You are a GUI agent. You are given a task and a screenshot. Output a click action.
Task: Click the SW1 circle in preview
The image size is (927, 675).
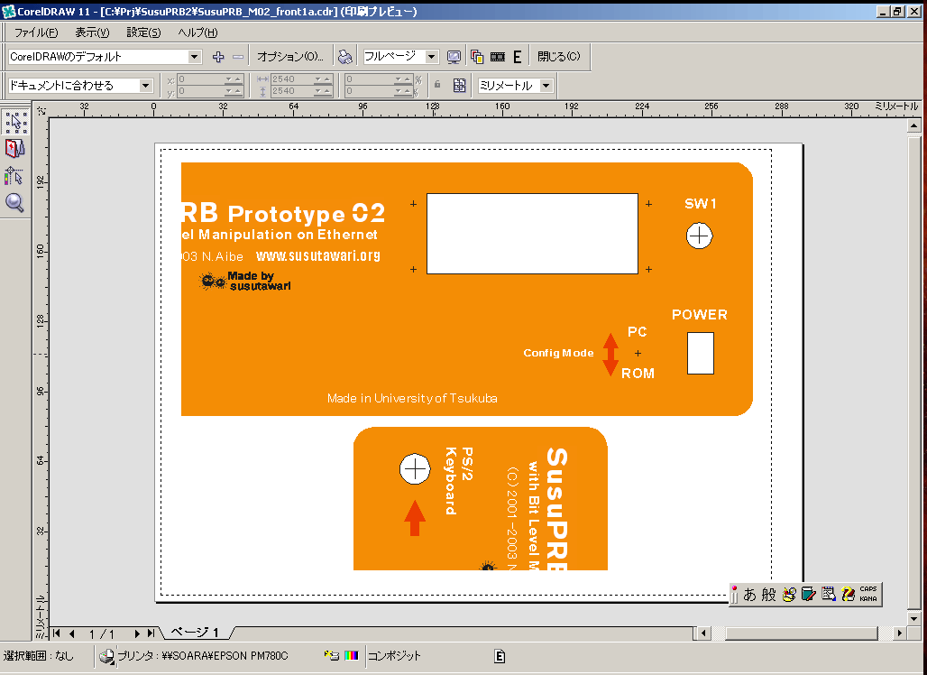coord(700,236)
